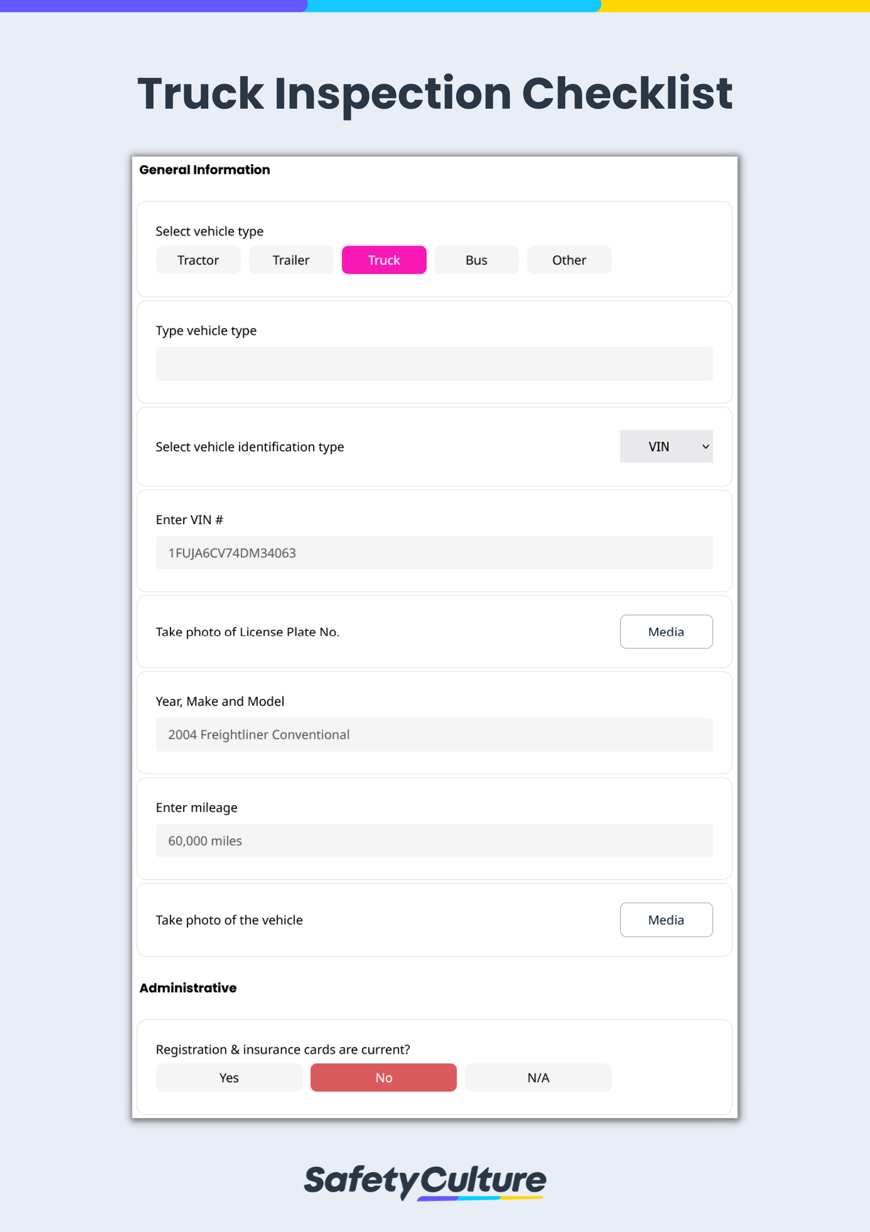Select Bus as vehicle type
This screenshot has width=870, height=1232.
tap(476, 260)
